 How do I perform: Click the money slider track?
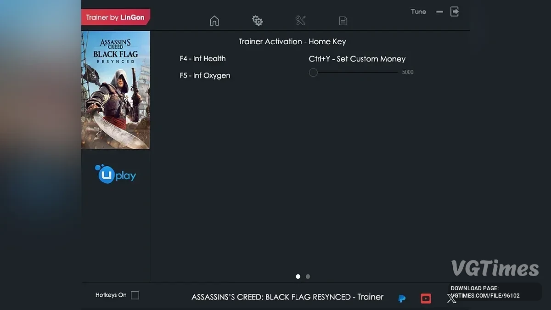[357, 72]
